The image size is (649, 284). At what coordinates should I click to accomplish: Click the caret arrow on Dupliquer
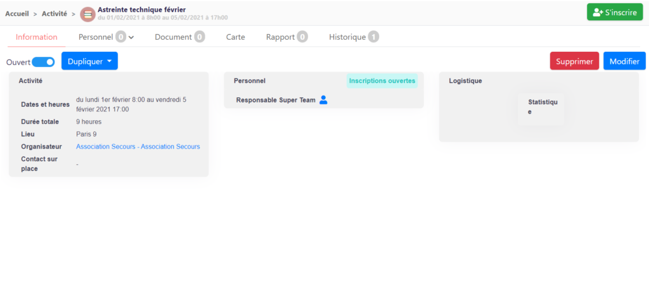click(109, 61)
